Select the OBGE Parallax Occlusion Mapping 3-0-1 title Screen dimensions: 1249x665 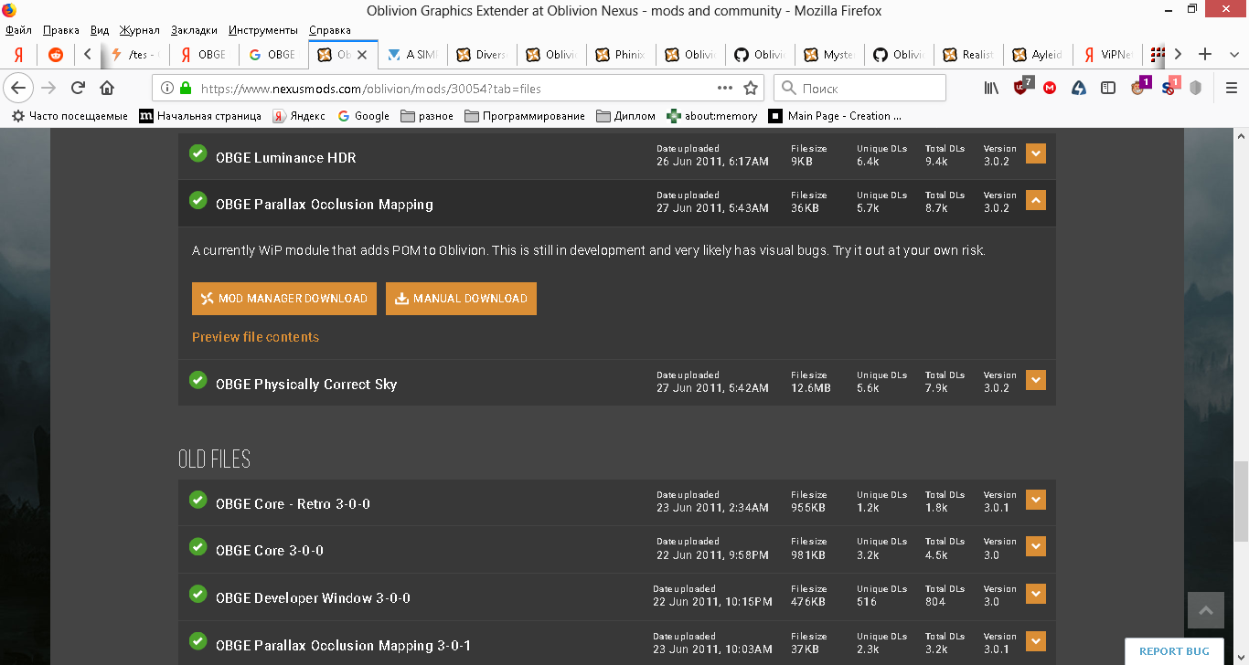click(343, 645)
